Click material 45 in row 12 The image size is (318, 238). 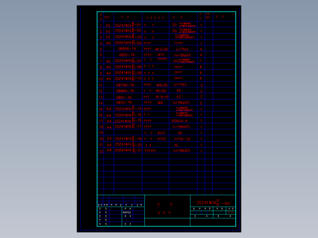point(179,90)
